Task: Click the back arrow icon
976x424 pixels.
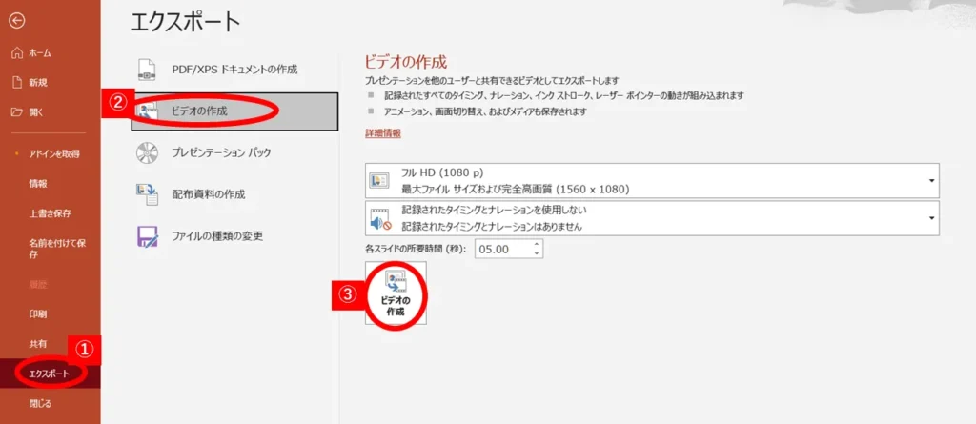Action: click(x=16, y=20)
